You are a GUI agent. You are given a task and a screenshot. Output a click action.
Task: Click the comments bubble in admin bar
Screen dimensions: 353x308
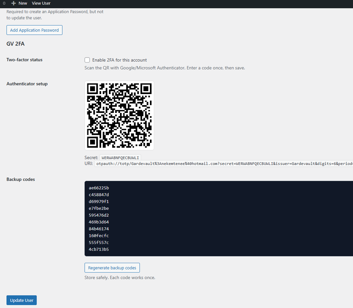tap(4, 4)
